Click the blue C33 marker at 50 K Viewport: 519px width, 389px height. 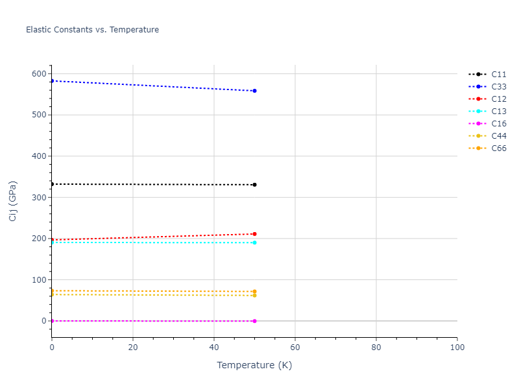254,91
